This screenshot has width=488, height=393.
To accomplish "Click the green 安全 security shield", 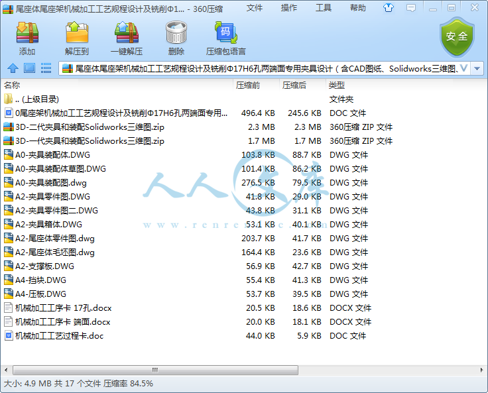I will (x=457, y=36).
